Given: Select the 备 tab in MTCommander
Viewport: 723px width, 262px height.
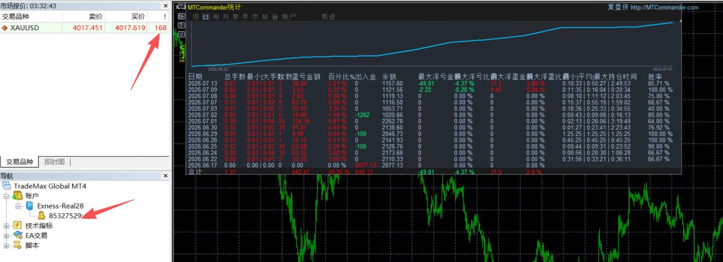Looking at the screenshot, I should coord(275,17).
